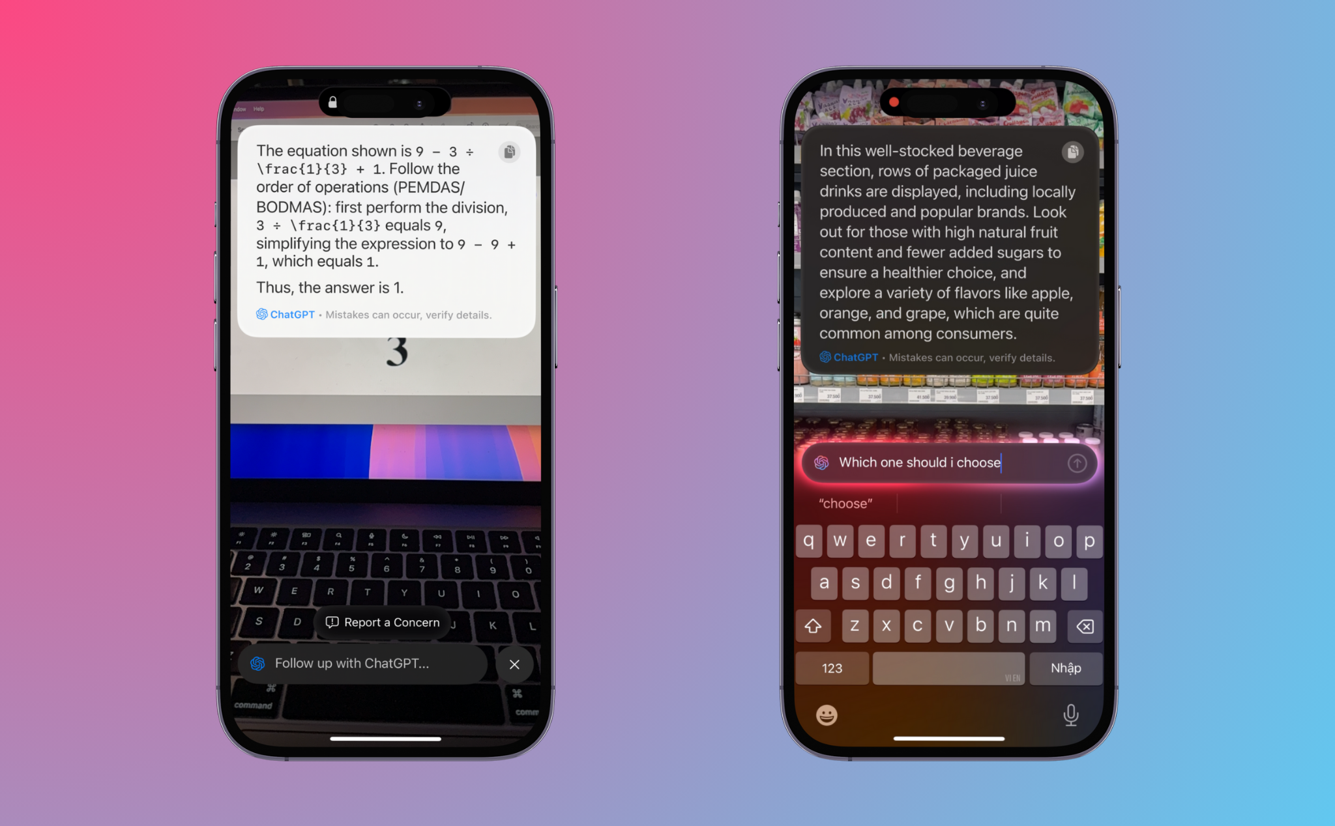Tap the close X button on follow-up bar
The width and height of the screenshot is (1335, 826).
point(515,664)
